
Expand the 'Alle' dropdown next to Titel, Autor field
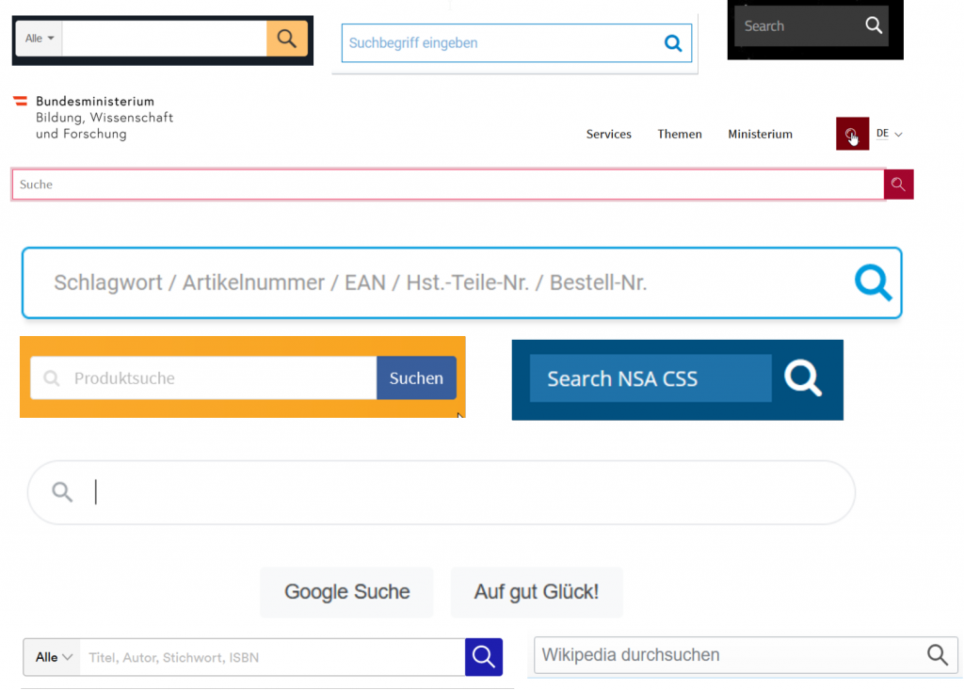pyautogui.click(x=54, y=657)
